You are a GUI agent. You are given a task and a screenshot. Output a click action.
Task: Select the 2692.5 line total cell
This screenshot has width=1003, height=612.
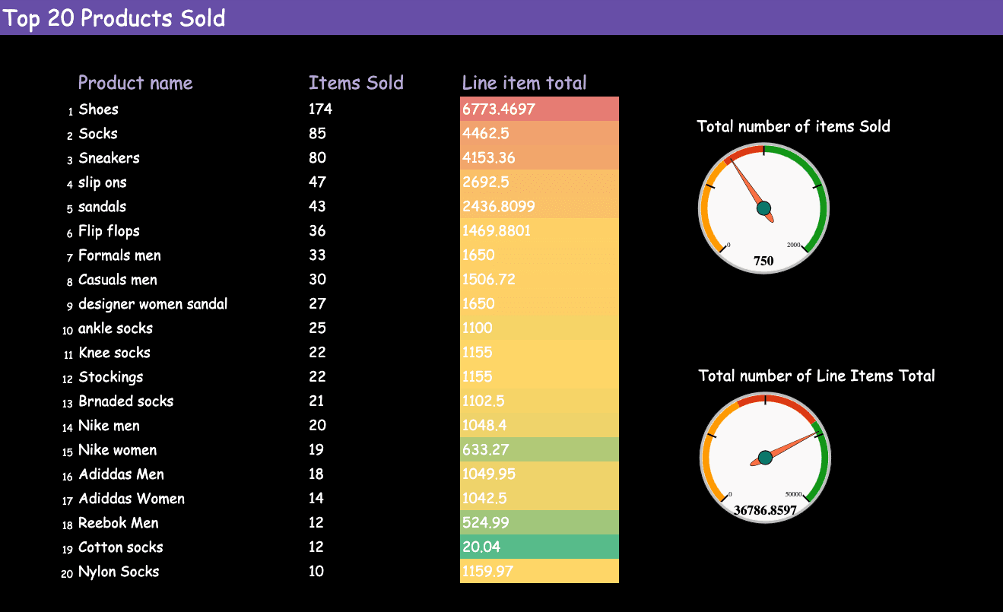coord(539,182)
